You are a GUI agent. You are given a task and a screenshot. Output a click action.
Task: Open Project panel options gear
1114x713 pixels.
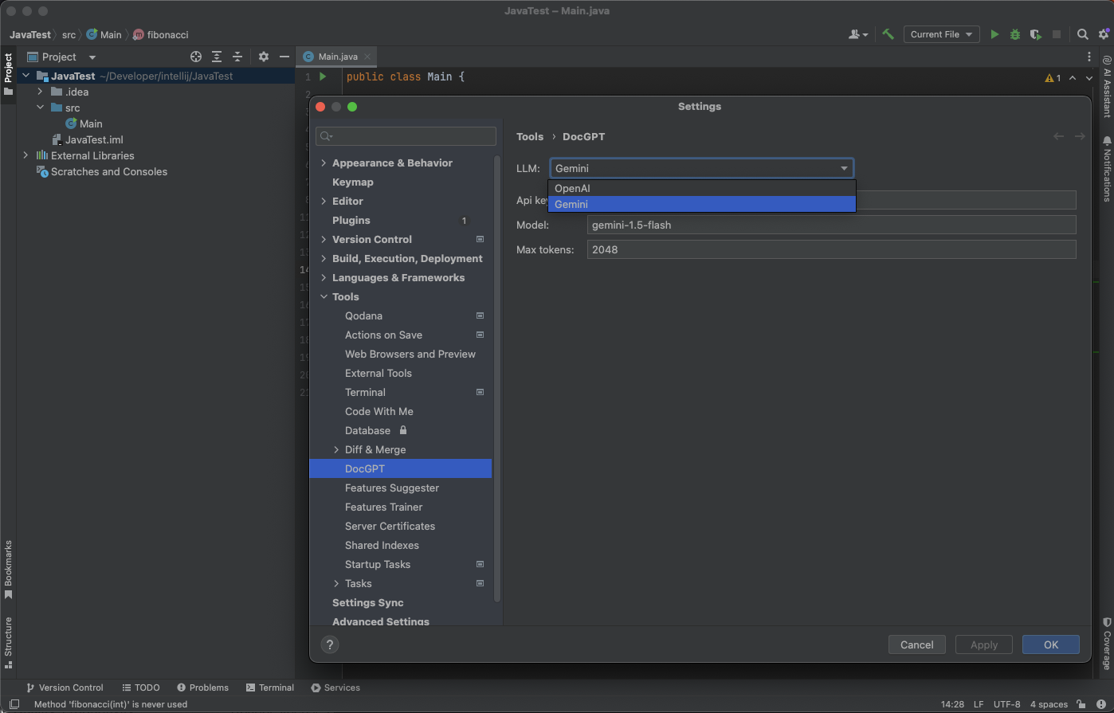pos(264,57)
